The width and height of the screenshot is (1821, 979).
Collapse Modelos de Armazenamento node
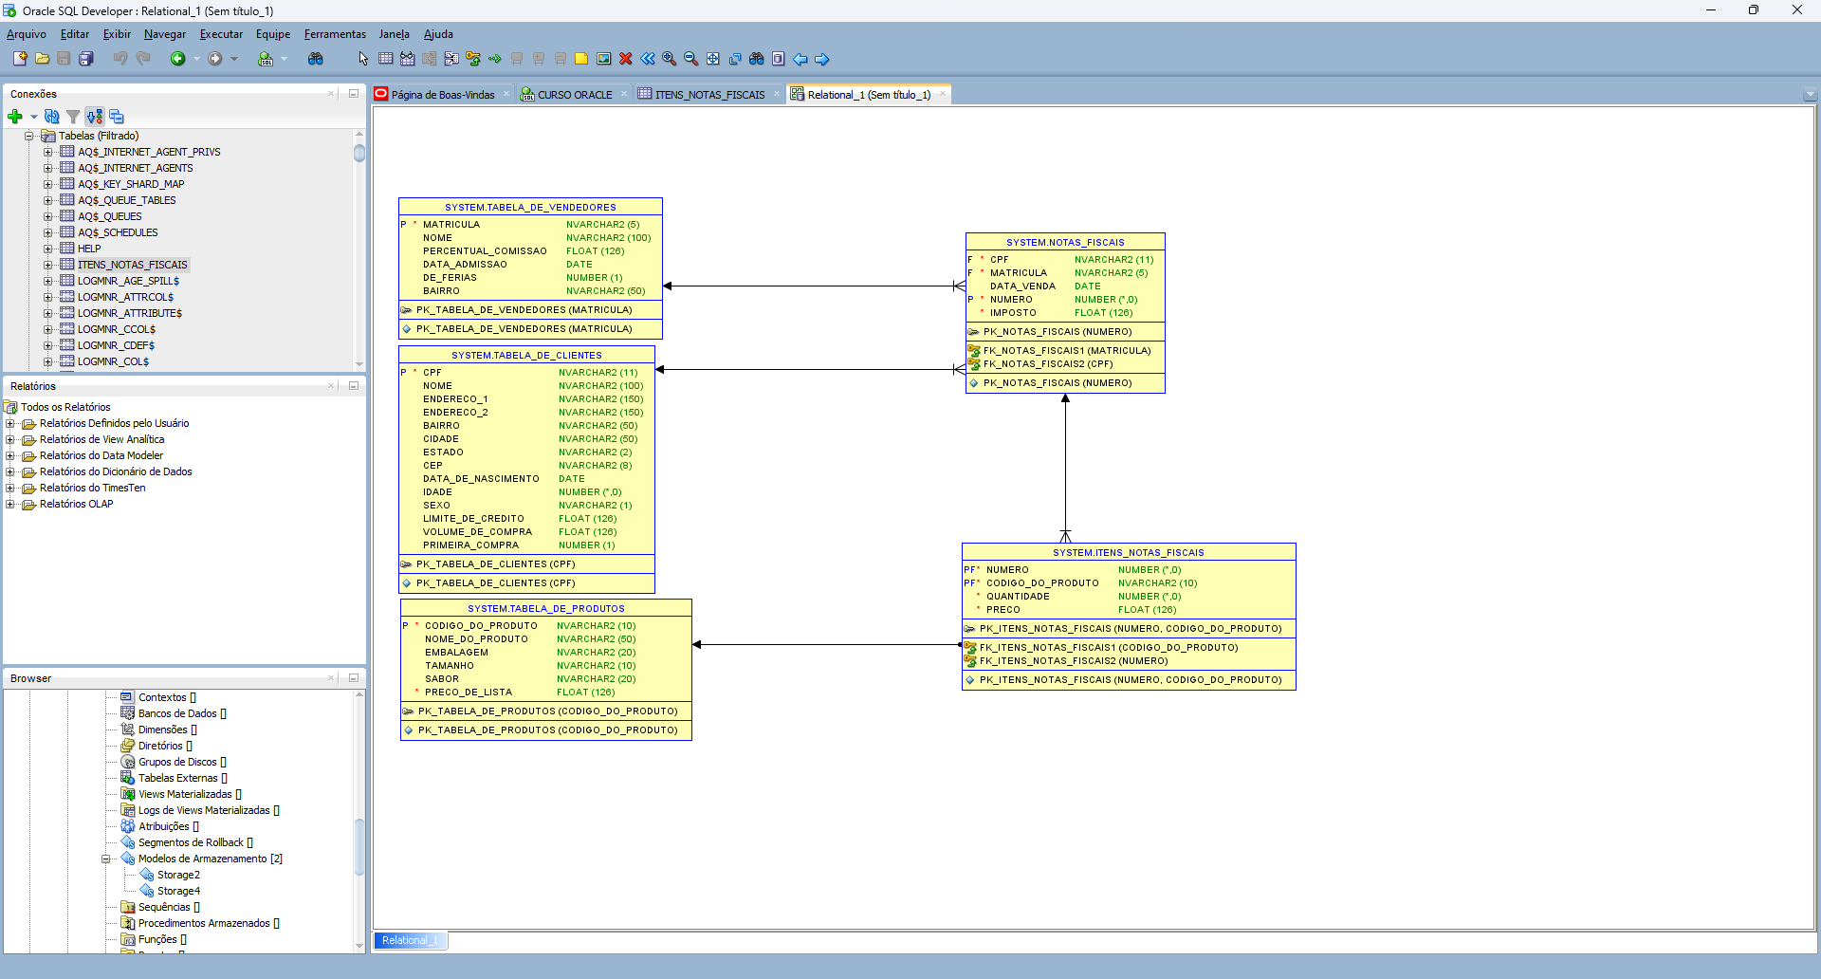106,859
